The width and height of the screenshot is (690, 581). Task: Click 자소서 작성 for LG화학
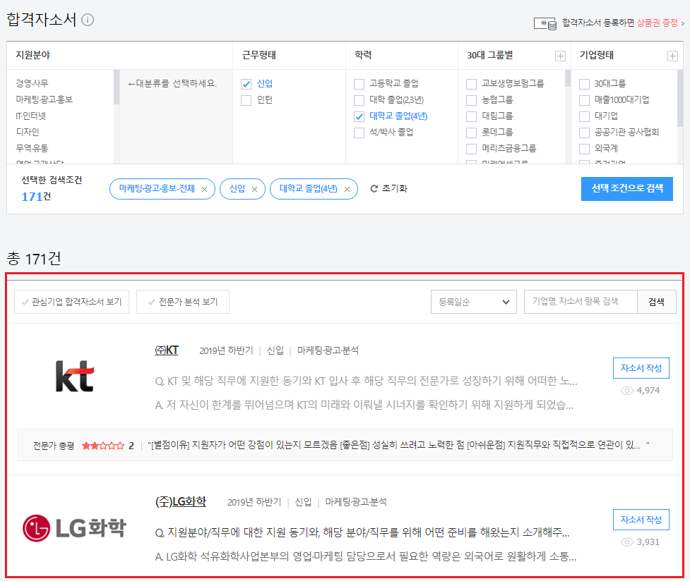point(641,520)
